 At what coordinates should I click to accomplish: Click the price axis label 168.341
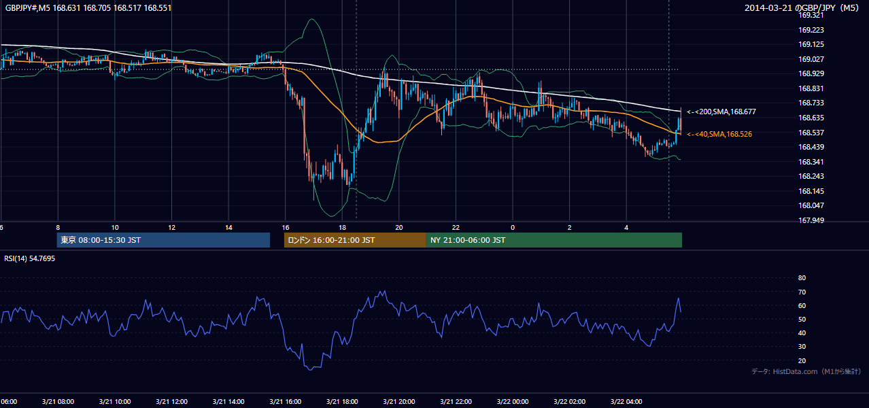(811, 163)
